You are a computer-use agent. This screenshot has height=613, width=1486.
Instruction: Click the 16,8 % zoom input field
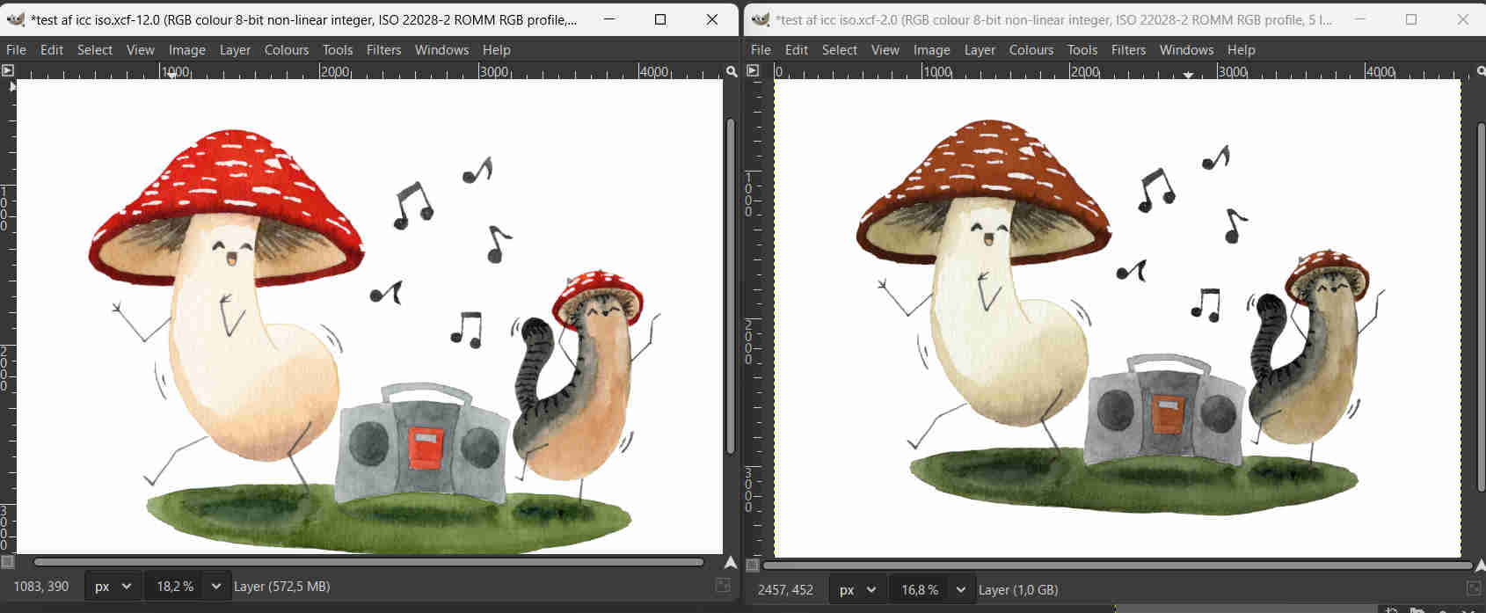coord(920,589)
